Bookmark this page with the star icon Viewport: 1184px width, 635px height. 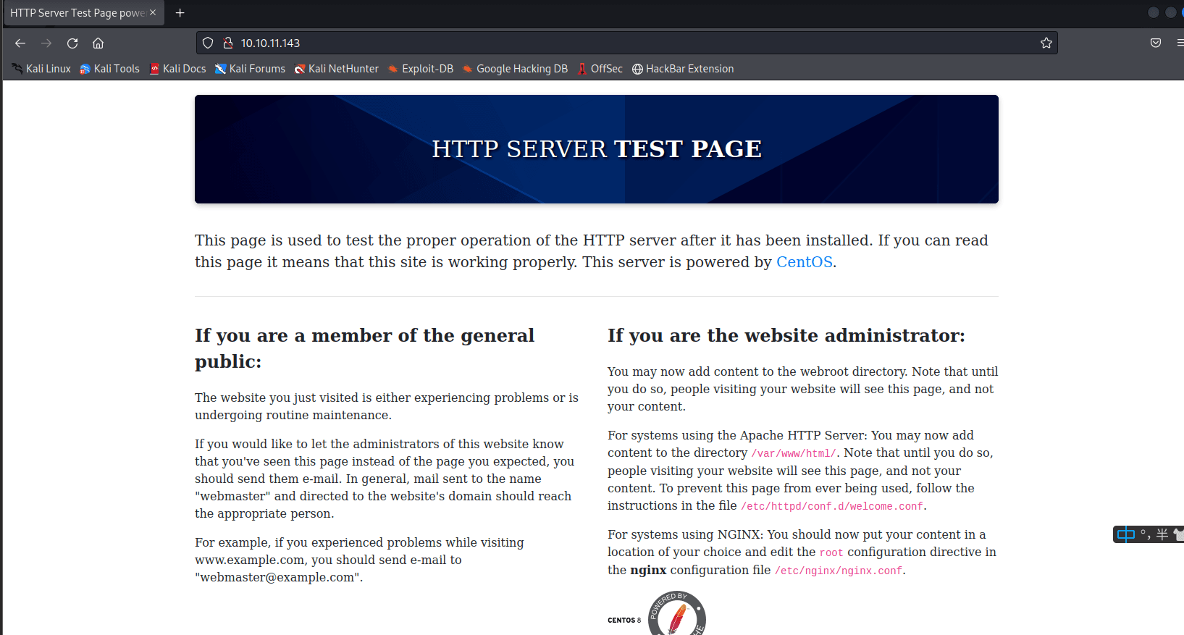click(1046, 43)
